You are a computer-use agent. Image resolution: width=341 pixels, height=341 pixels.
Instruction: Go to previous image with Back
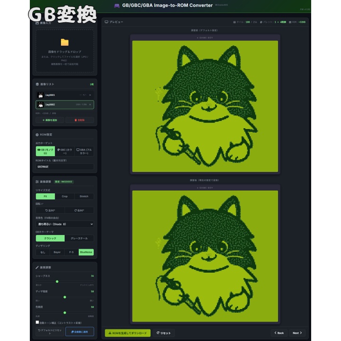[279, 333]
